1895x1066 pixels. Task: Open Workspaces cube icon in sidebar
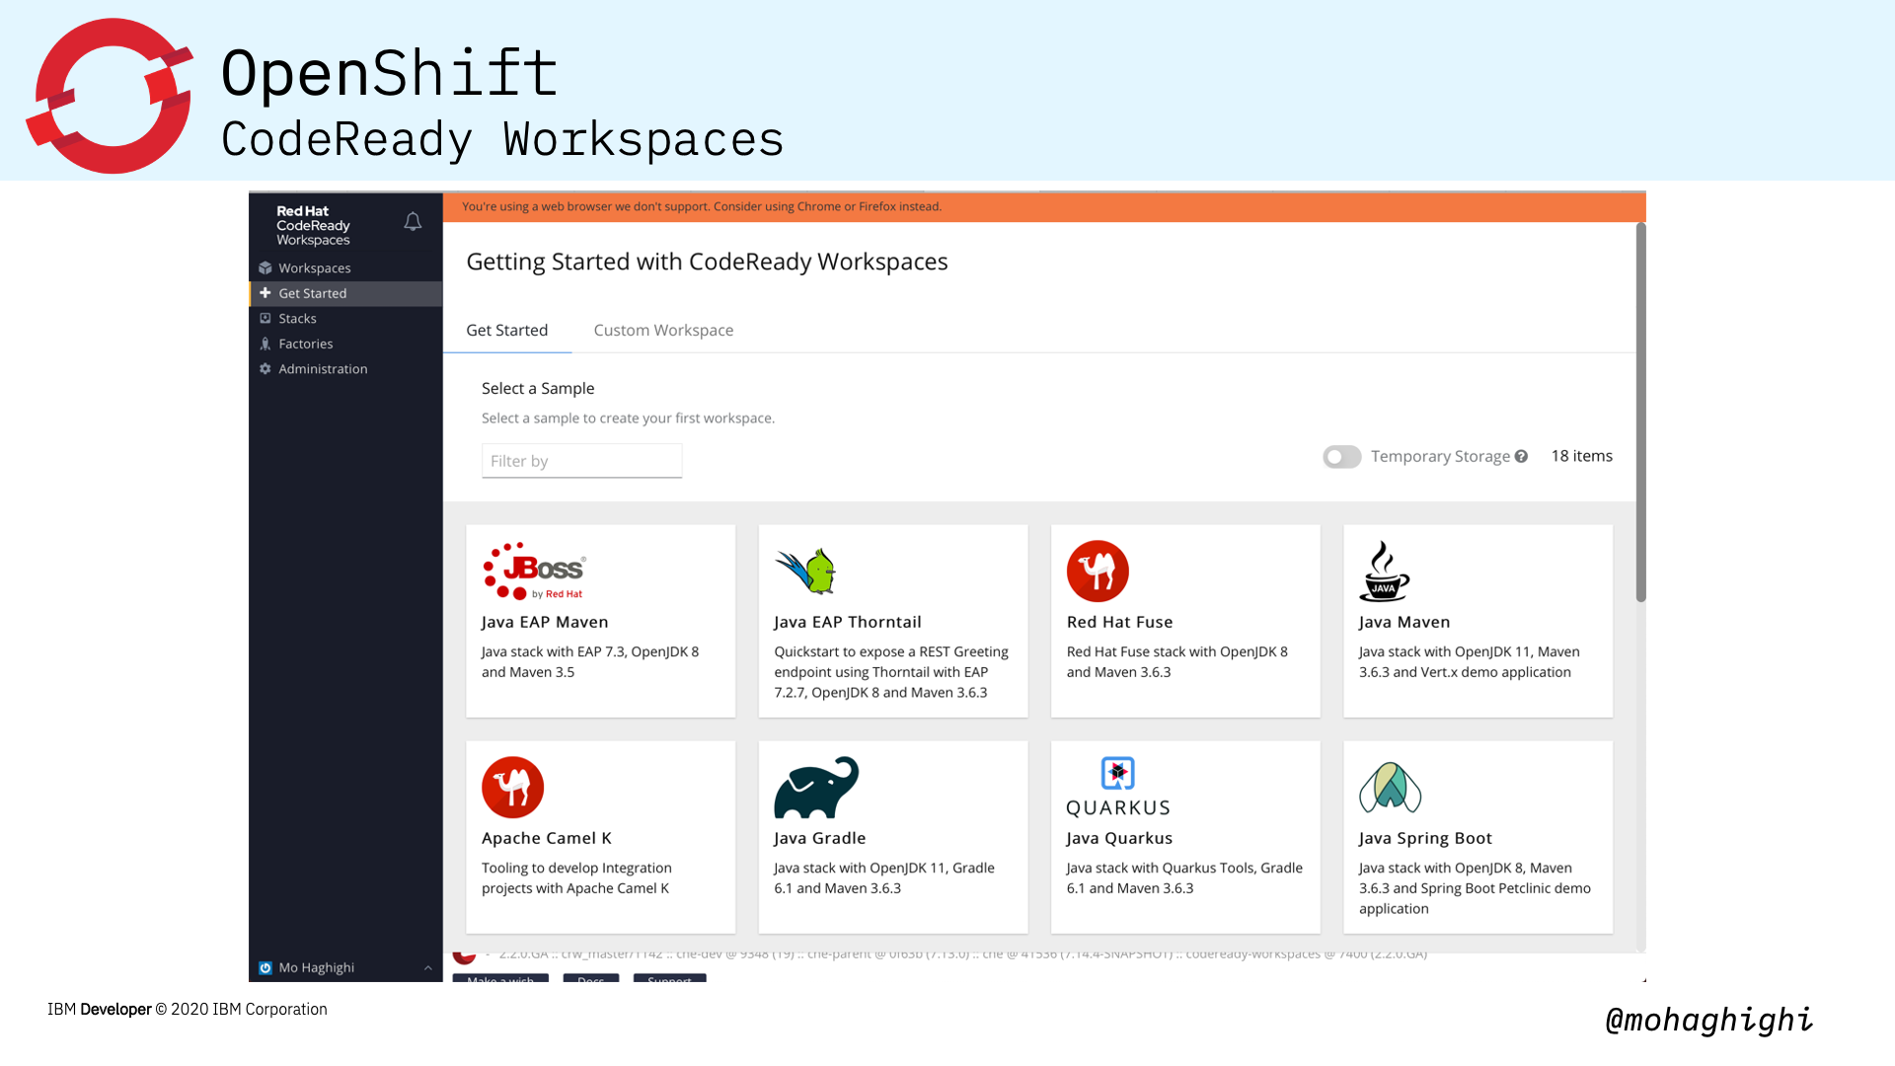265,267
